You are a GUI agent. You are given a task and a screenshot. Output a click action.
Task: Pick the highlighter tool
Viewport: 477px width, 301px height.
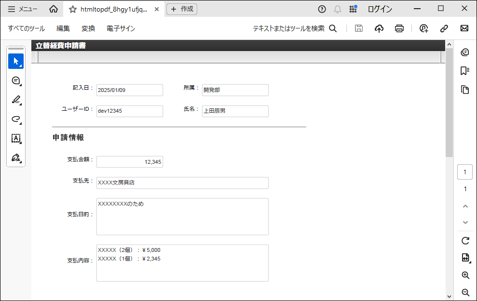point(16,100)
